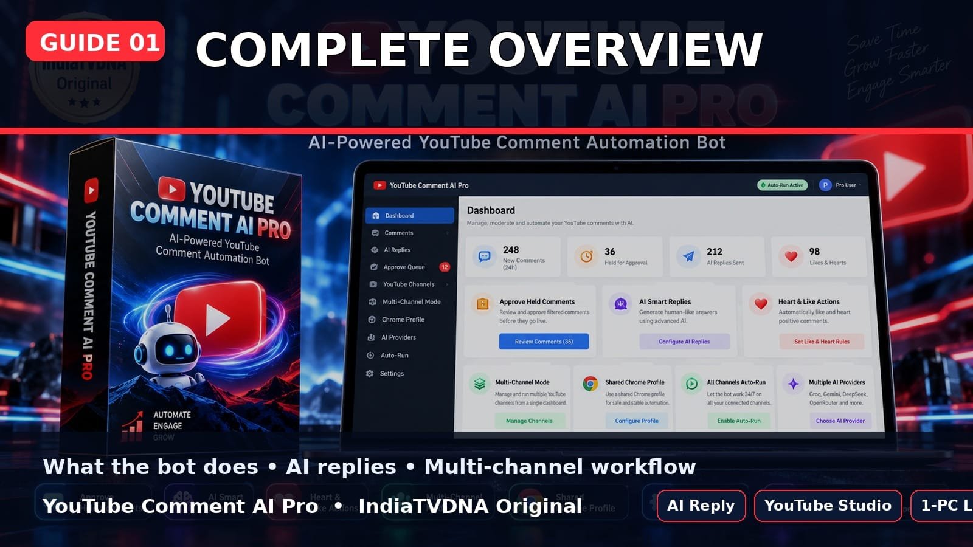Screen dimensions: 973x547
Task: Click the AI Replies sidebar icon
Action: [375, 250]
